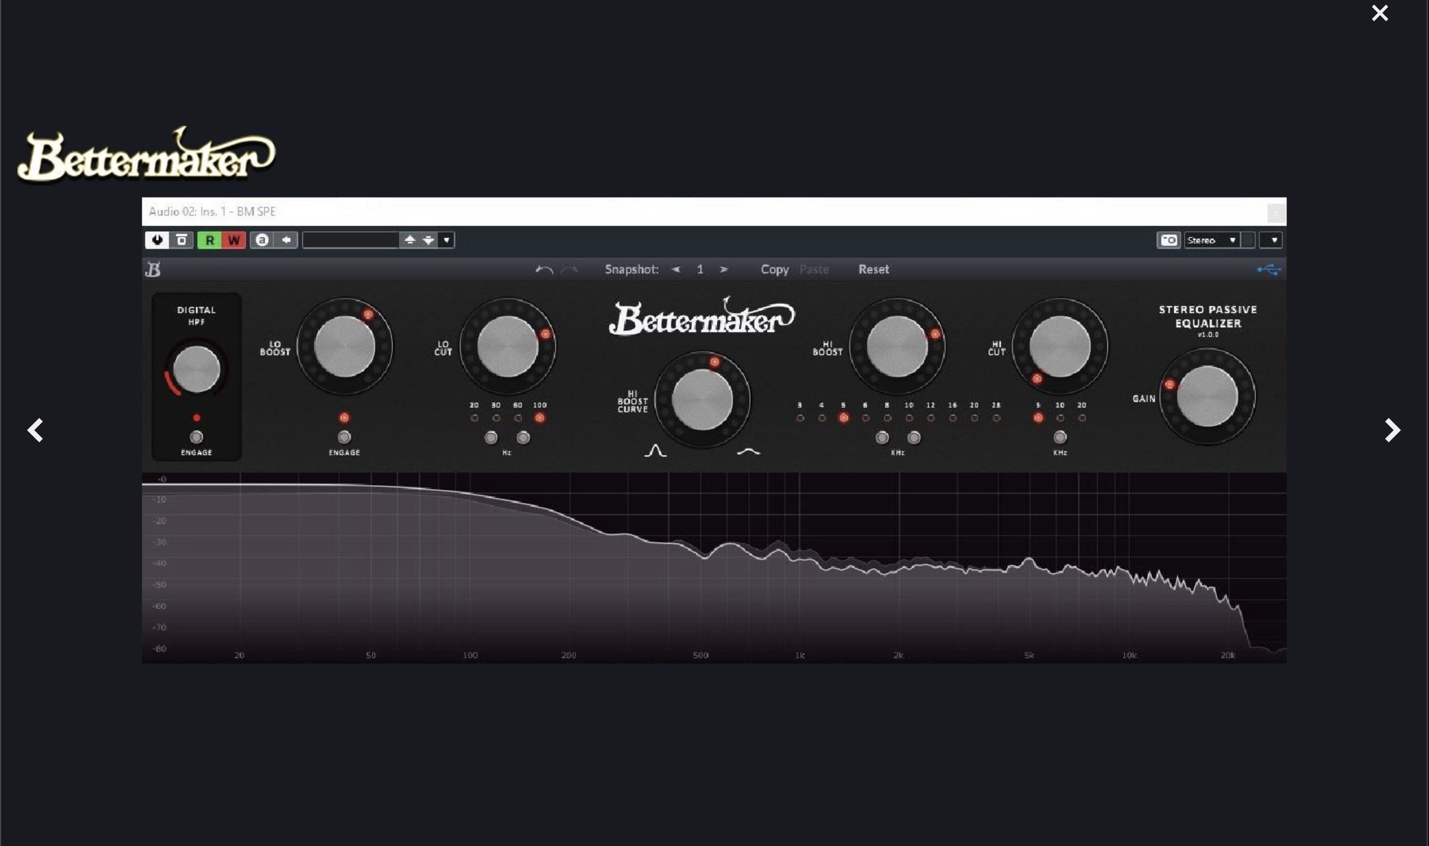Click the Gain knob
1429x846 pixels.
coord(1207,397)
